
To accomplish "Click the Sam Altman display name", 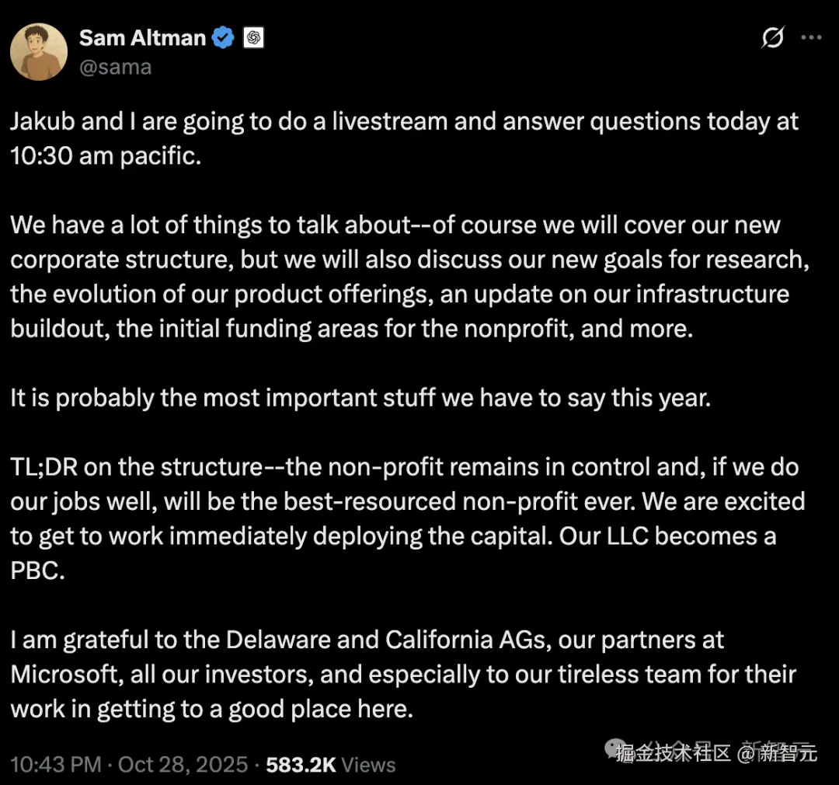I will pos(142,37).
